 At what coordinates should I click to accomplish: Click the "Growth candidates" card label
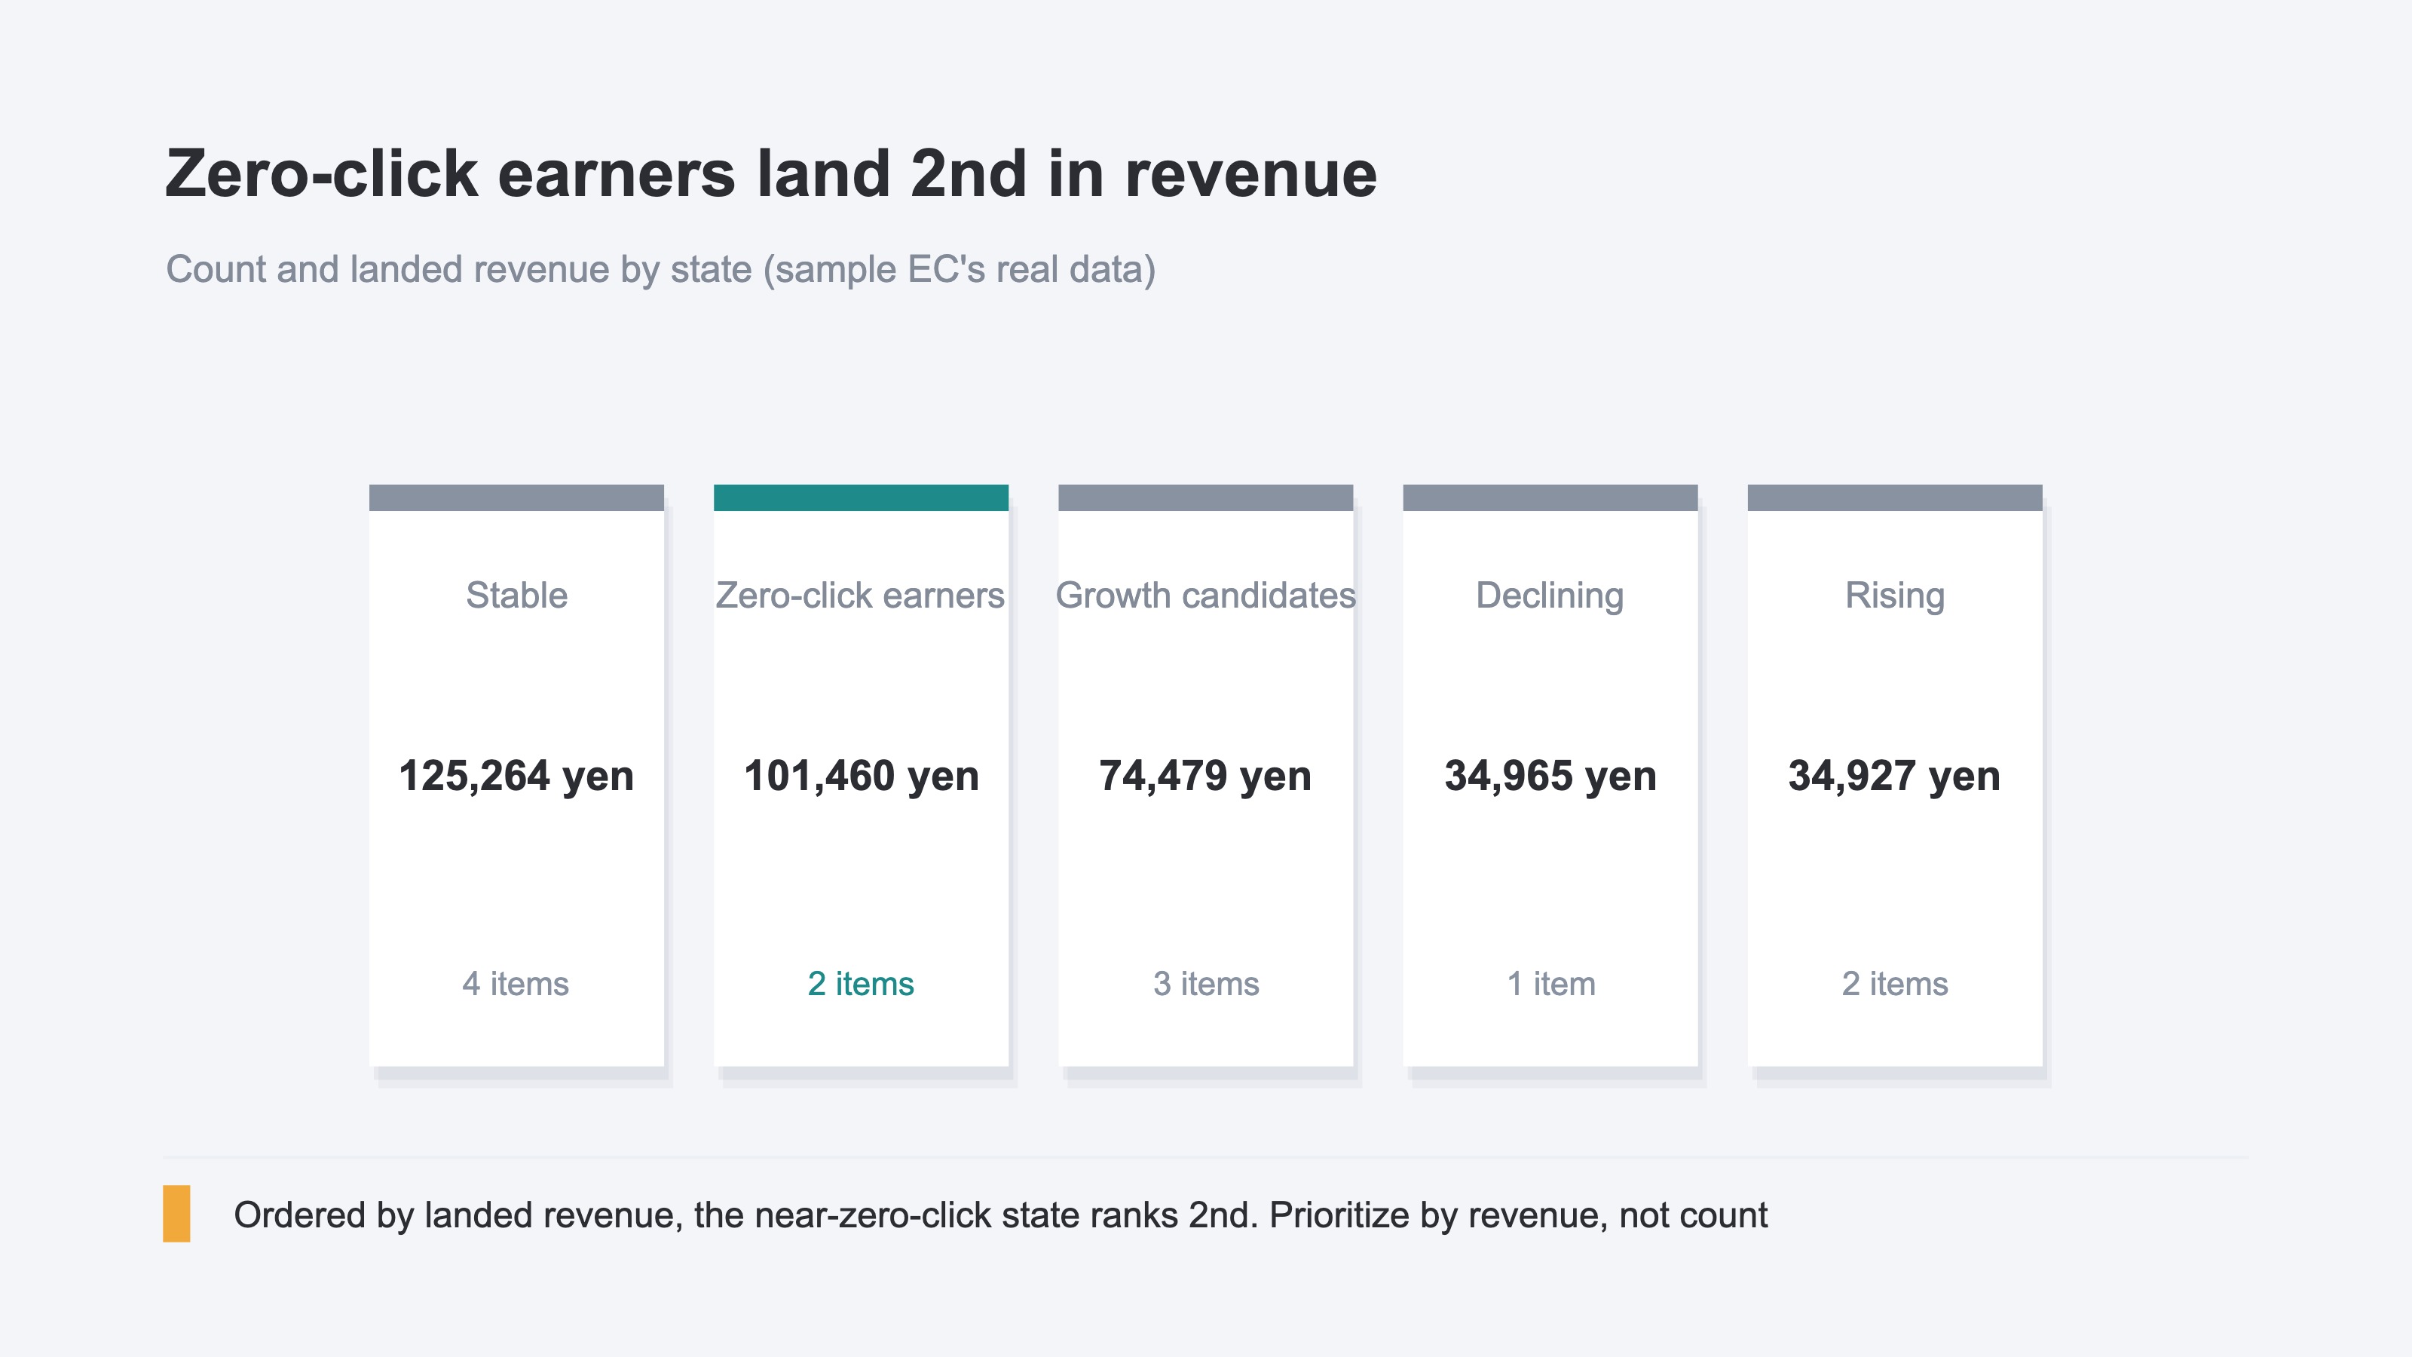point(1206,596)
